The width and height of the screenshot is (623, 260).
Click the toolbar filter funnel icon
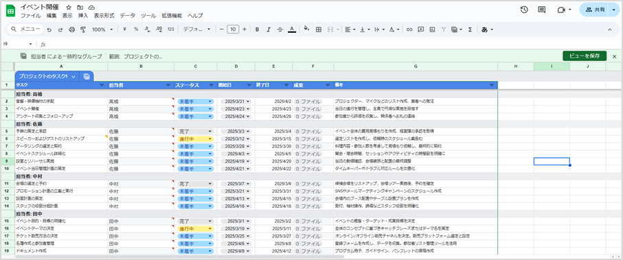(x=444, y=29)
